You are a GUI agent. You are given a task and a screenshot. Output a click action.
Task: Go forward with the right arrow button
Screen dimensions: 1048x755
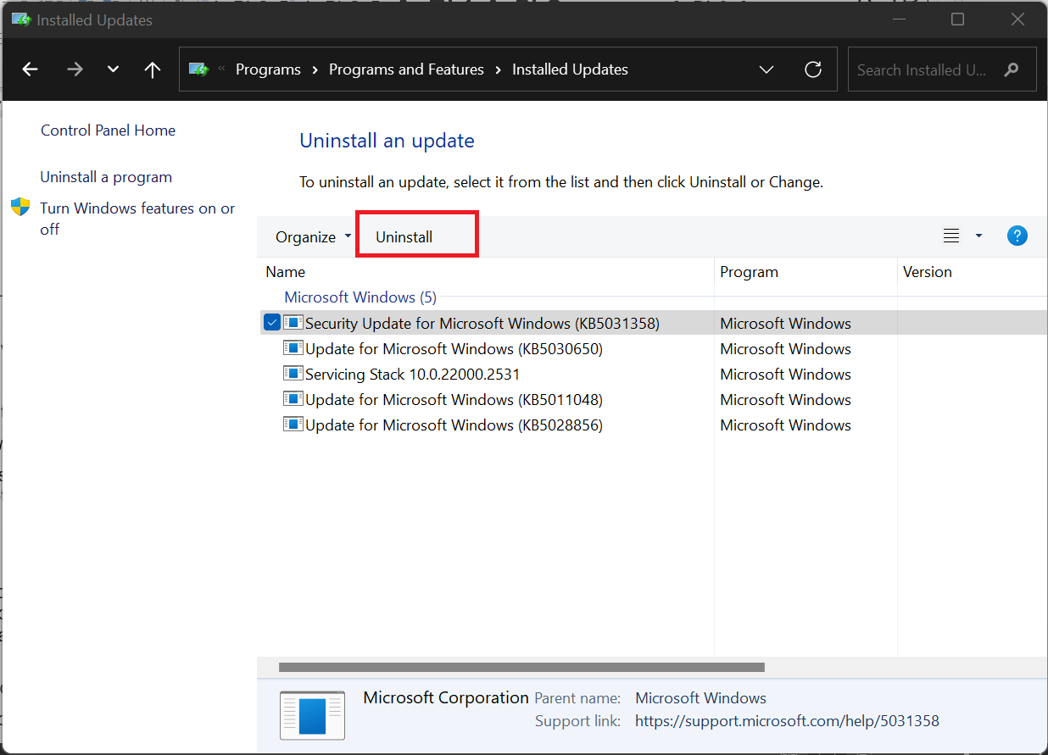(x=75, y=69)
